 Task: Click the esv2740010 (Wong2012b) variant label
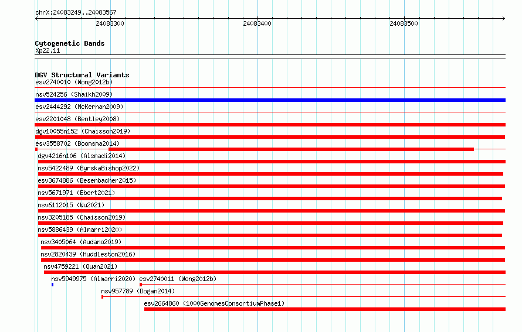74,82
